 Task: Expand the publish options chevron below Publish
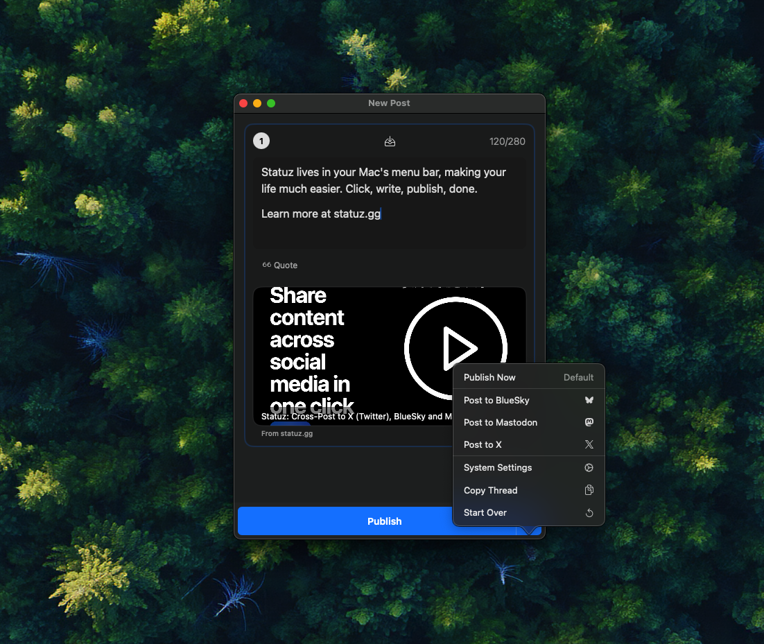pyautogui.click(x=529, y=529)
